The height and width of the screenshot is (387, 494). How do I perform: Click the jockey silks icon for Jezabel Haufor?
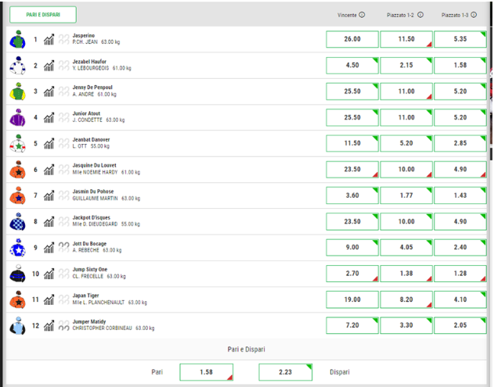pyautogui.click(x=17, y=66)
